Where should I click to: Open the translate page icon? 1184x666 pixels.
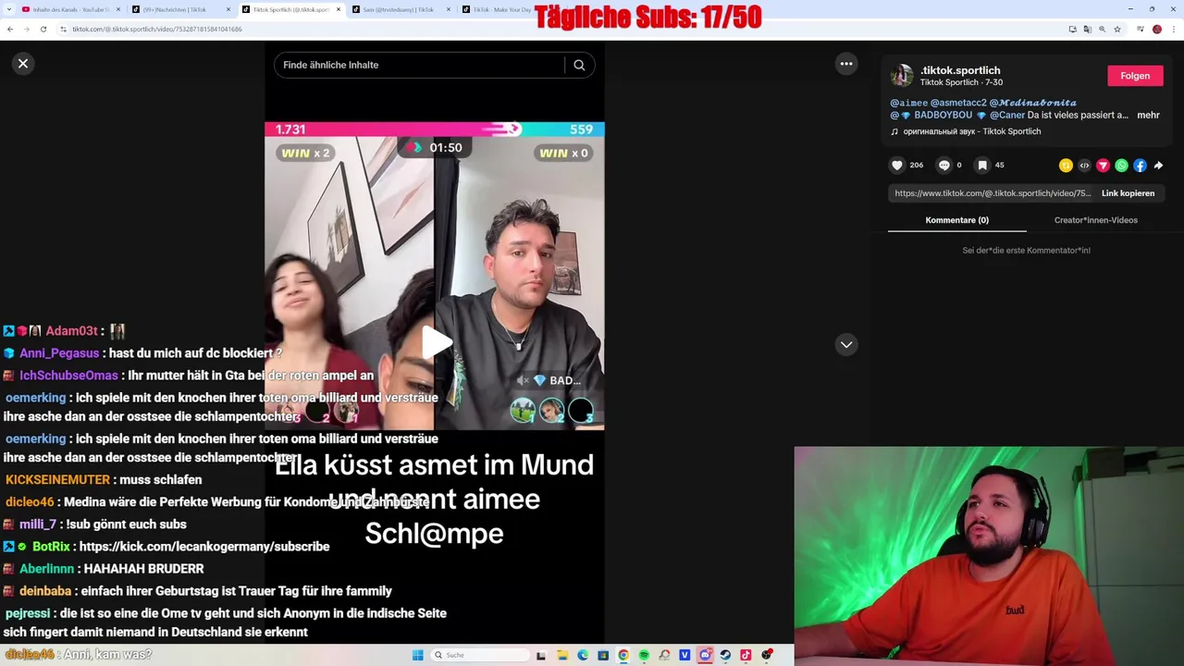1087,29
